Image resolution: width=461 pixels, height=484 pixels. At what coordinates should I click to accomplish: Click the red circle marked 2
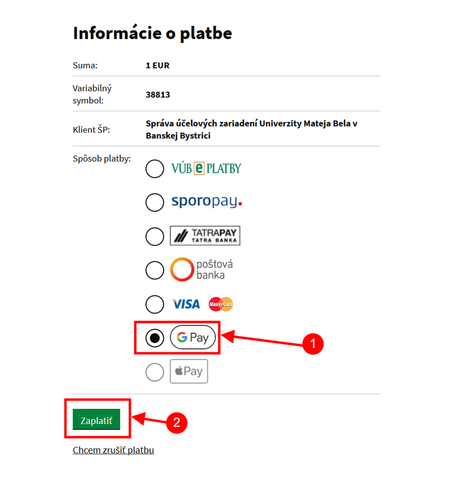coord(177,422)
